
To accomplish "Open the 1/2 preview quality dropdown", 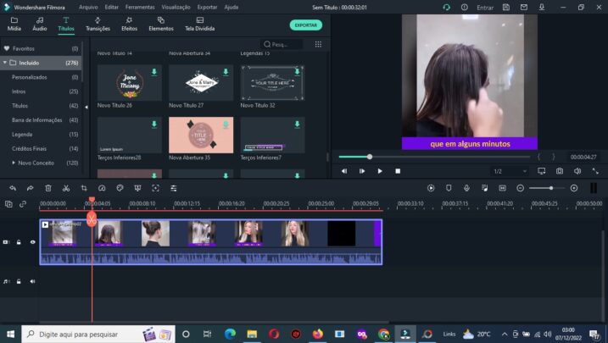I will click(503, 171).
